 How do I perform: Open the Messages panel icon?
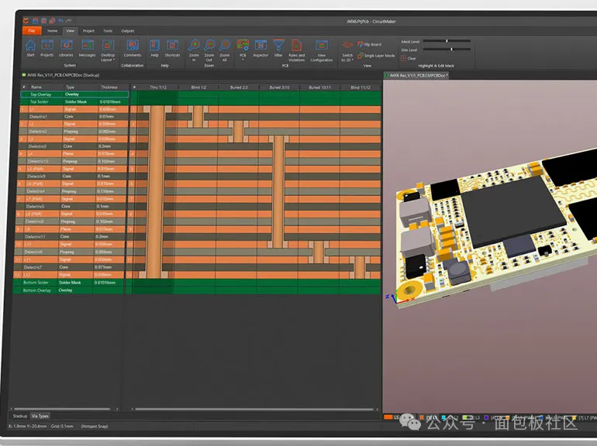[x=87, y=46]
